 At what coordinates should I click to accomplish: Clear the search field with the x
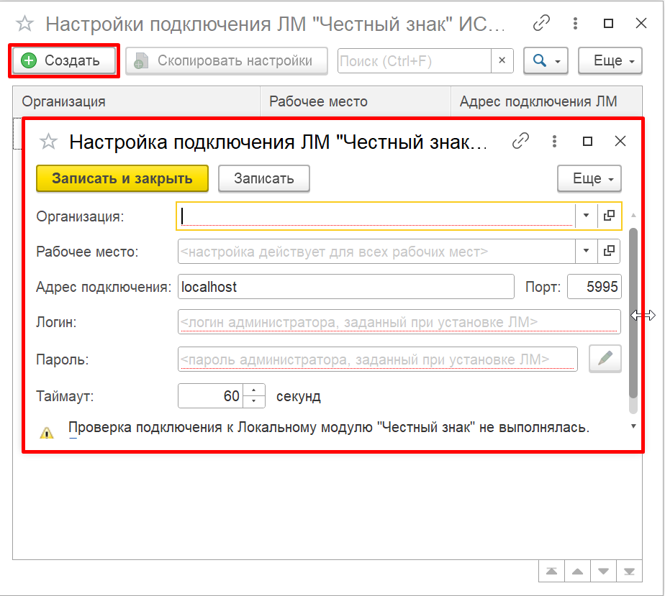502,60
